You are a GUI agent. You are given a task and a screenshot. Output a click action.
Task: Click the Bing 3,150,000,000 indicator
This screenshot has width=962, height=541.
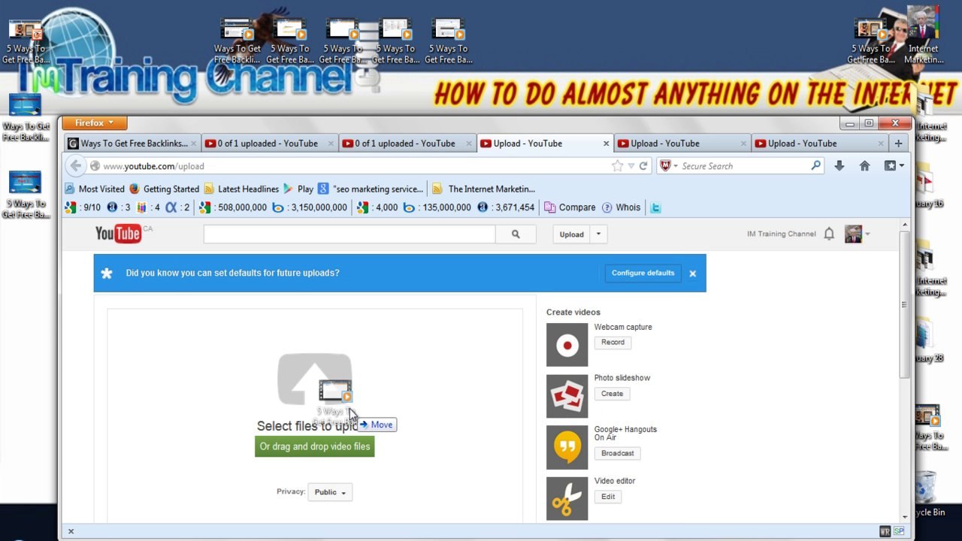click(310, 207)
